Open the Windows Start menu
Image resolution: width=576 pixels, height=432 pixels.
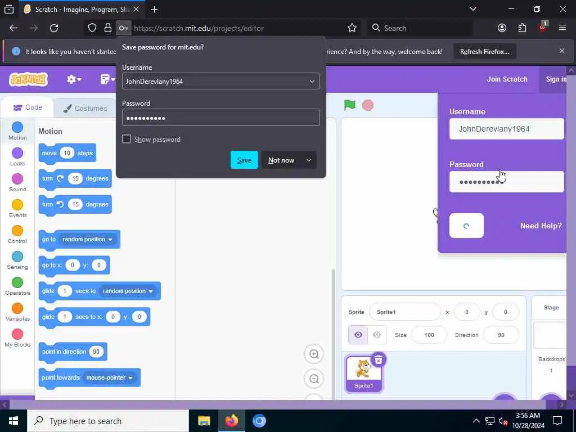click(x=13, y=421)
